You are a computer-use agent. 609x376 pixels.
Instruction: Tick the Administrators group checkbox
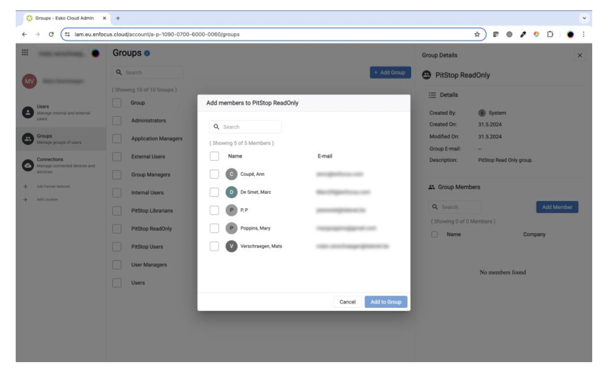coord(117,120)
